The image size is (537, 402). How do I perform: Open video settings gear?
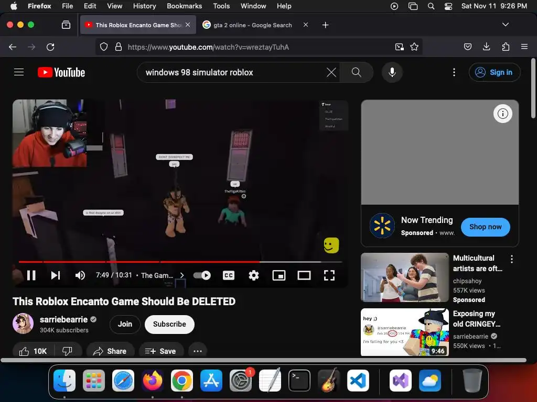[x=253, y=275]
